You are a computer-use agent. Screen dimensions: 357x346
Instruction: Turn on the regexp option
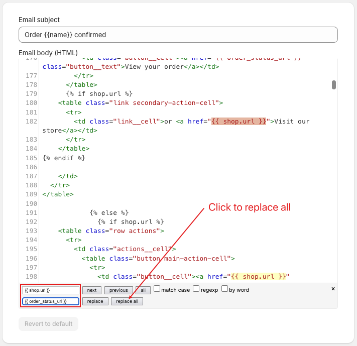click(x=196, y=289)
